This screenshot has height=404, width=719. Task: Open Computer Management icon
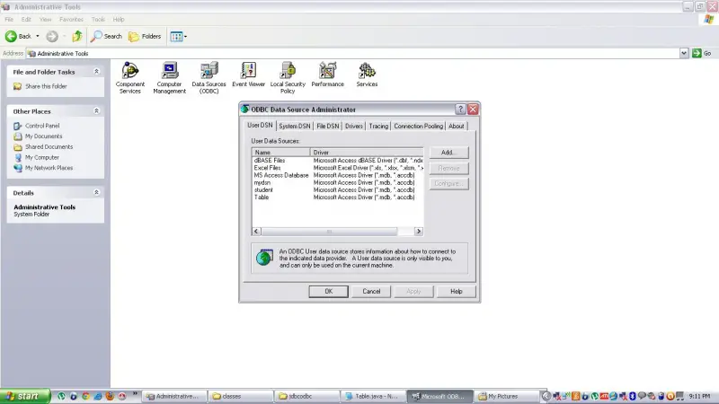tap(169, 78)
